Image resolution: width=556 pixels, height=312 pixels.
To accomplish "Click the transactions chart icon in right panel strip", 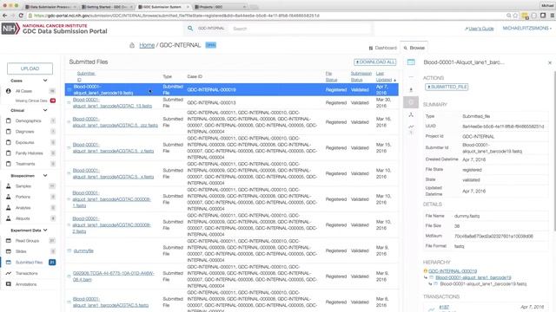I will pos(411,127).
